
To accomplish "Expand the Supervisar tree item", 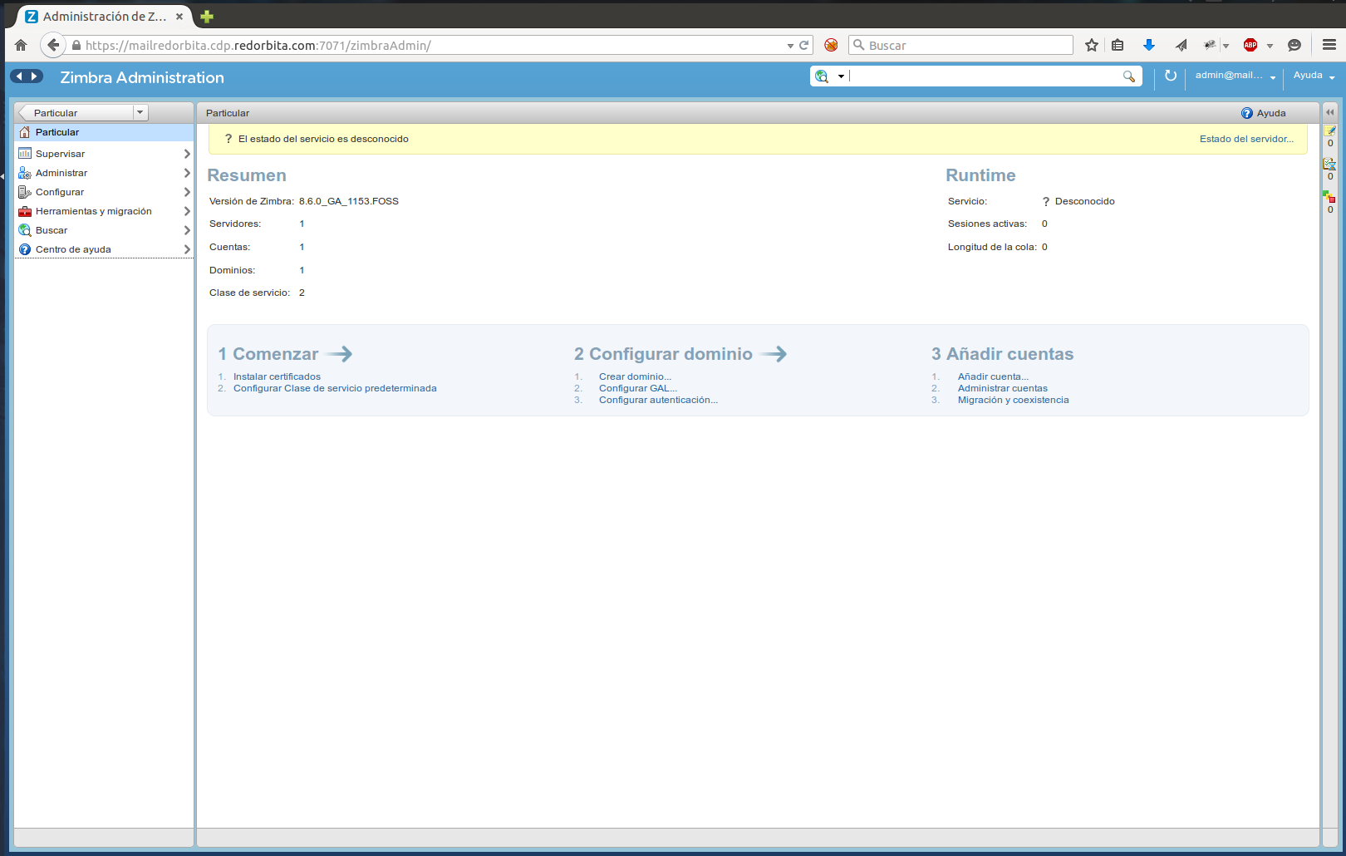I will point(187,154).
